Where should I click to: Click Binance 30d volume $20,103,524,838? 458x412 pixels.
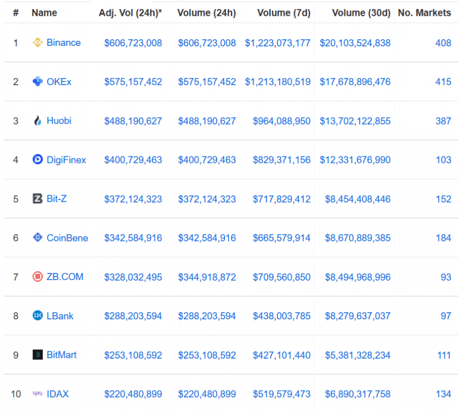coord(355,43)
